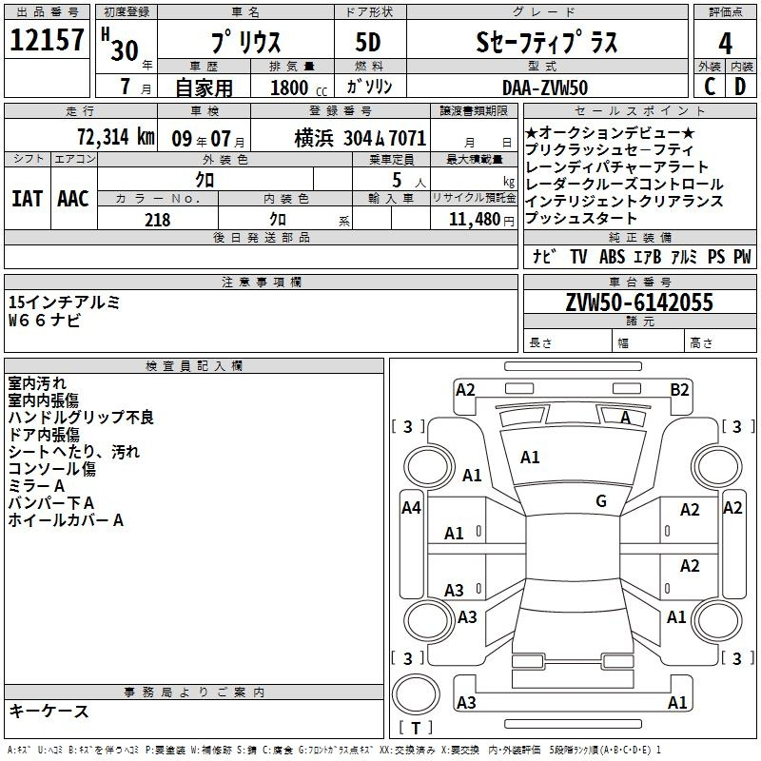Click the エアB equipment entry
Screen dimensions: 761x761
tap(648, 256)
